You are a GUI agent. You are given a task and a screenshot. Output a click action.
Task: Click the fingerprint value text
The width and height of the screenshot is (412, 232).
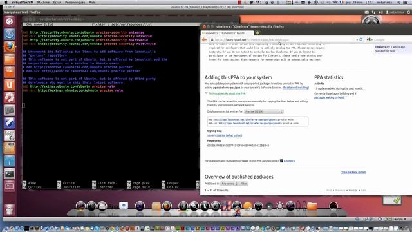pyautogui.click(x=238, y=146)
